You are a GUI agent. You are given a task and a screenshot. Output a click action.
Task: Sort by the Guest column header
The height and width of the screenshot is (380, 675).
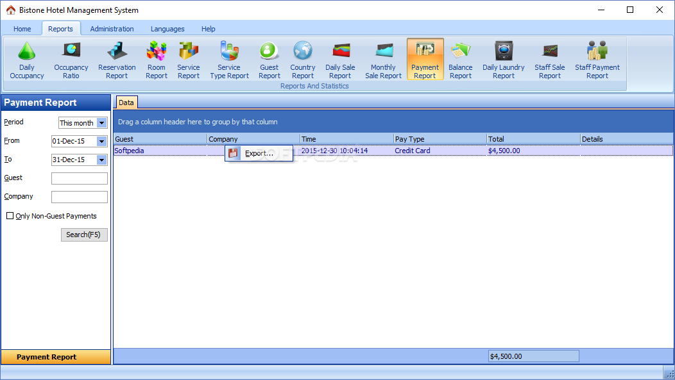[x=160, y=139]
